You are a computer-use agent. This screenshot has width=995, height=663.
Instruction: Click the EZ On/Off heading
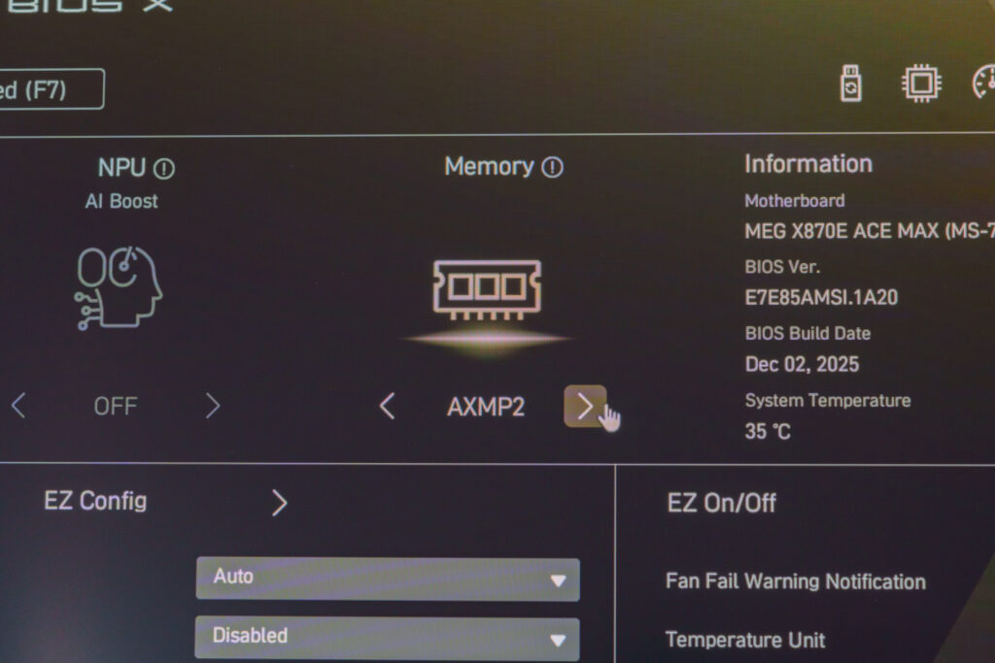(722, 503)
